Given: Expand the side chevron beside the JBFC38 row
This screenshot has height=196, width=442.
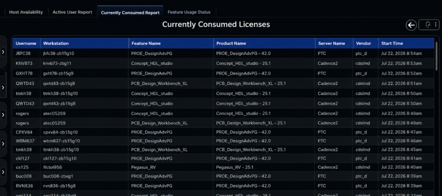Looking at the screenshot, I should (3, 52).
